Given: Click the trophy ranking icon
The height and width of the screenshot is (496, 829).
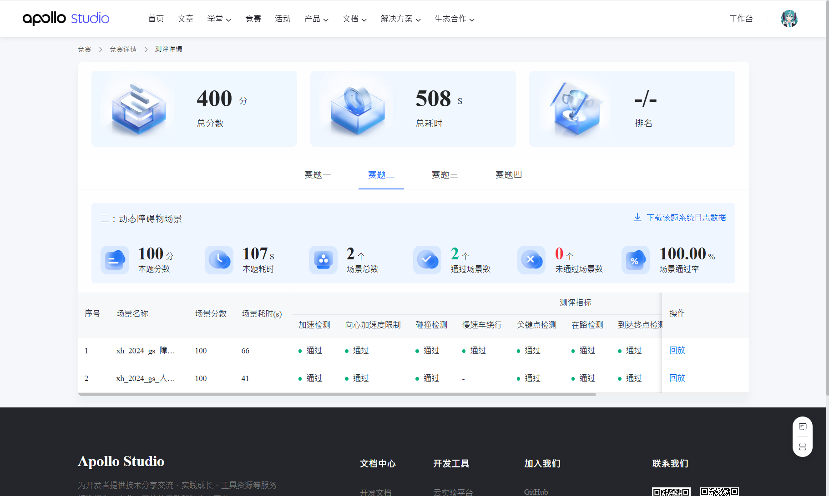Looking at the screenshot, I should click(576, 109).
